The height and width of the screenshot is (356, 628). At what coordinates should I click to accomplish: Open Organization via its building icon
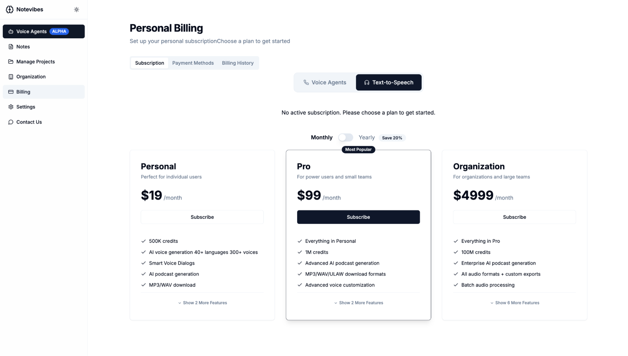pos(11,77)
